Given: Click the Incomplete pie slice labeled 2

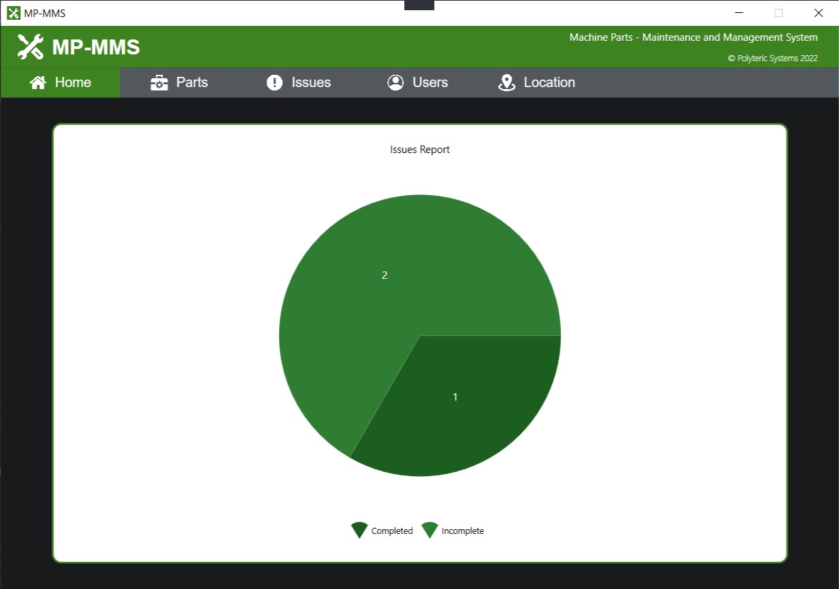Looking at the screenshot, I should pyautogui.click(x=384, y=275).
